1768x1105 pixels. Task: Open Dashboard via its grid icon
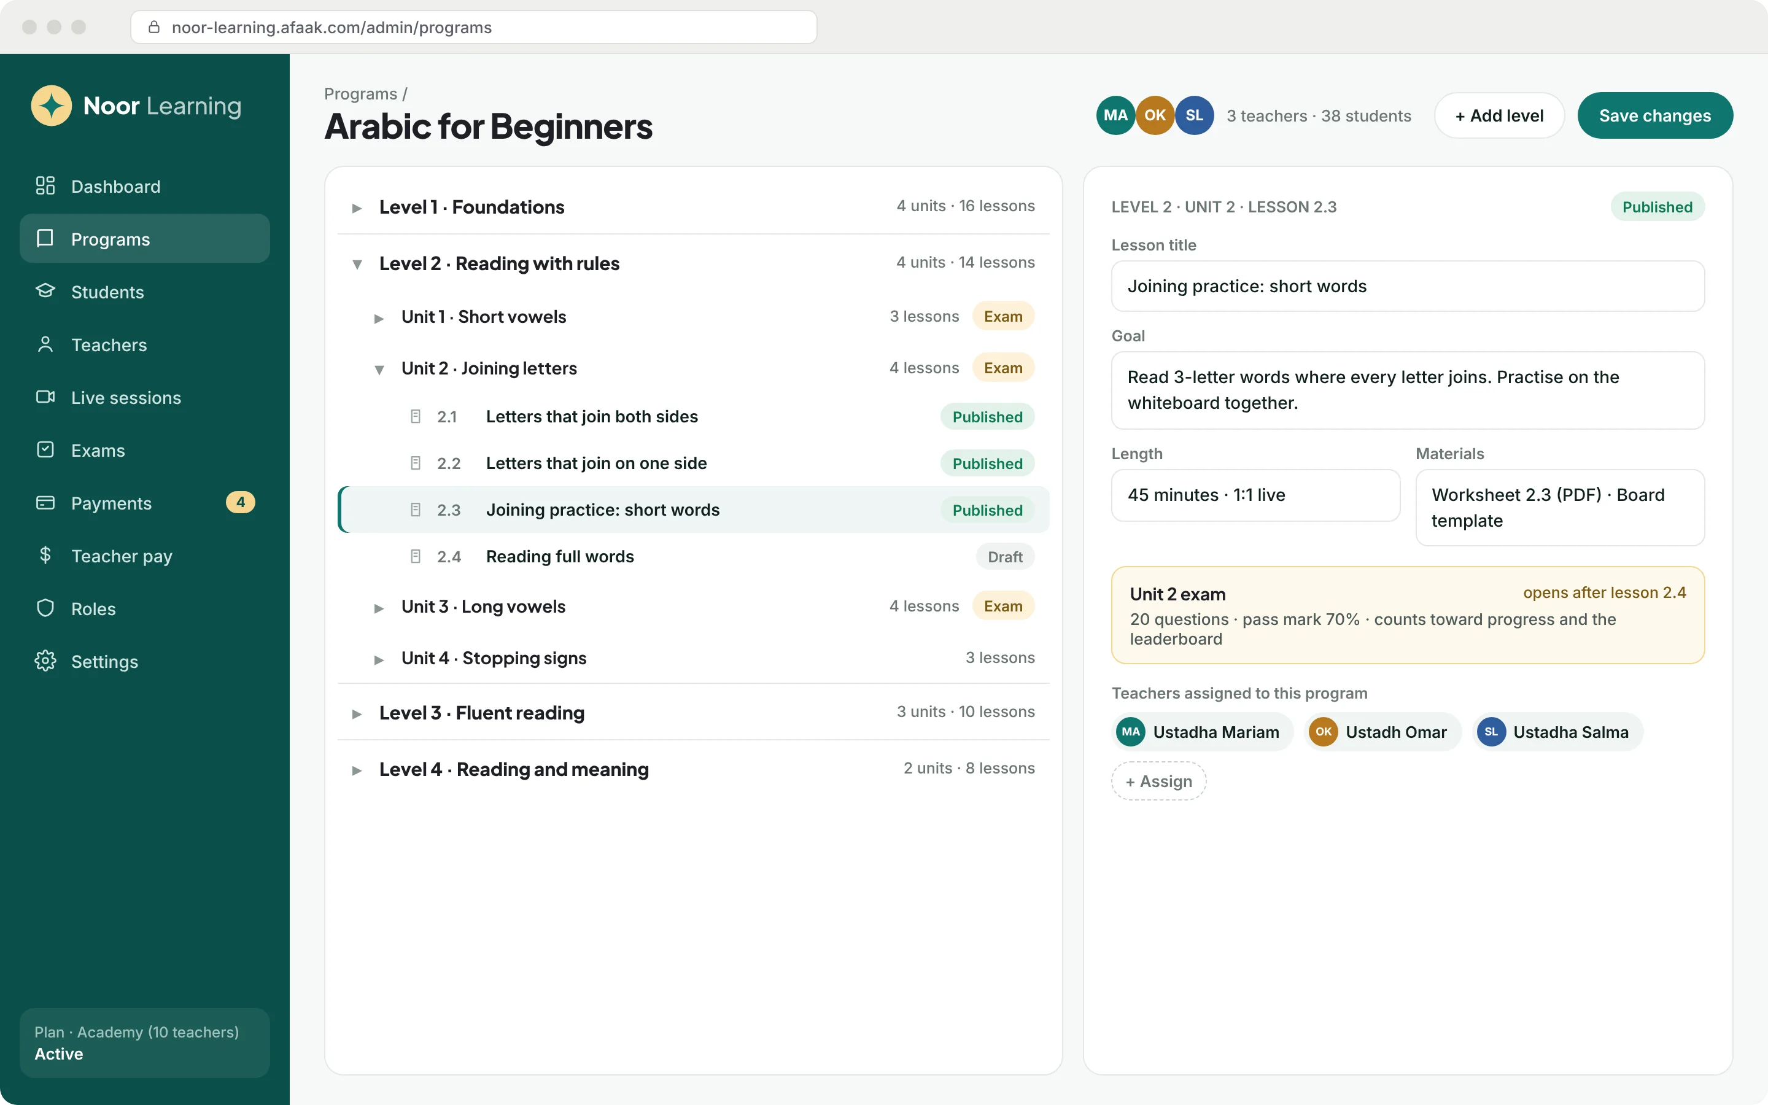pos(45,185)
